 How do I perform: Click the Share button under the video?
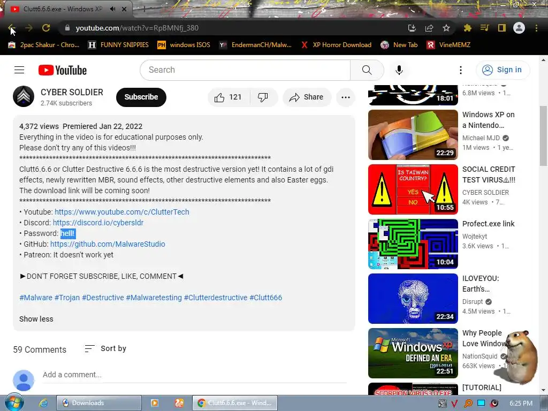click(x=307, y=97)
